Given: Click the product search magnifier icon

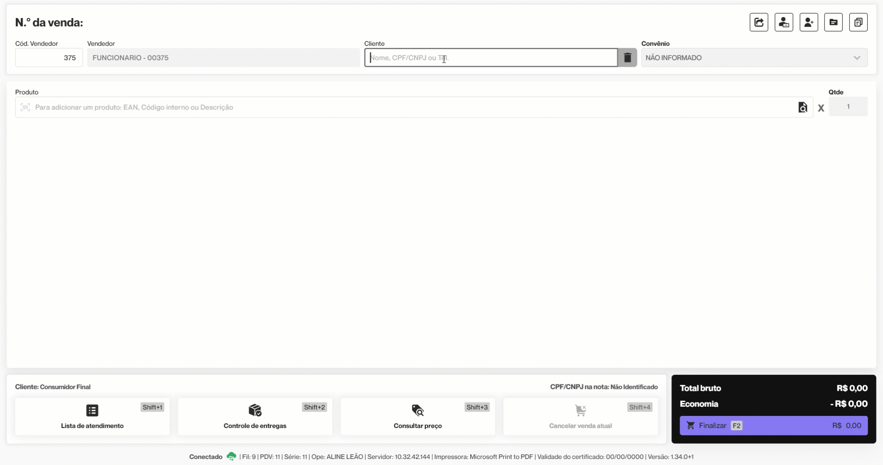Looking at the screenshot, I should point(803,107).
